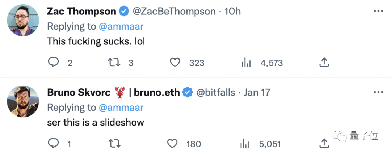Open more options on Bruno Skvorc's tweet
391x153 pixels.
coord(378,93)
